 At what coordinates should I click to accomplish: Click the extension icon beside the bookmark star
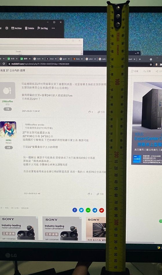(x=156, y=64)
